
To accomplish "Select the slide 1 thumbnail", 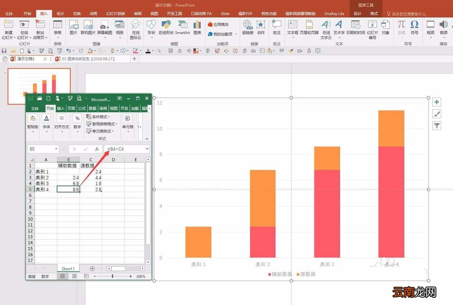I will tap(39, 86).
